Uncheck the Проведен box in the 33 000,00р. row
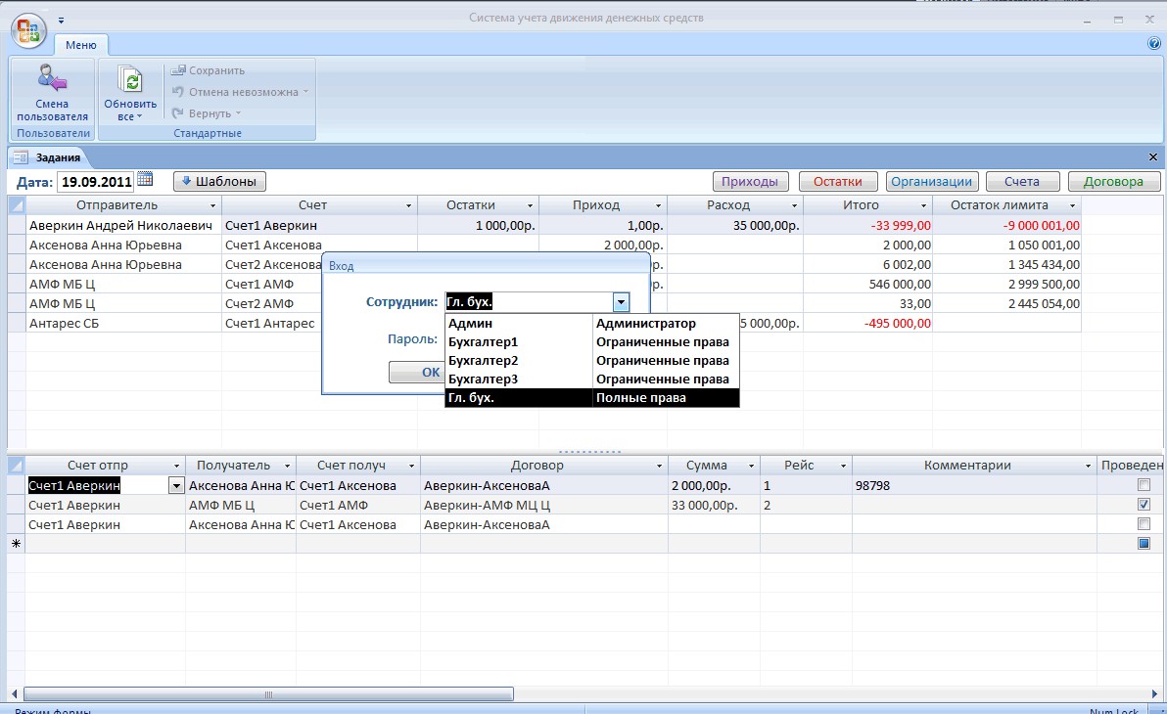The image size is (1167, 714). tap(1144, 505)
